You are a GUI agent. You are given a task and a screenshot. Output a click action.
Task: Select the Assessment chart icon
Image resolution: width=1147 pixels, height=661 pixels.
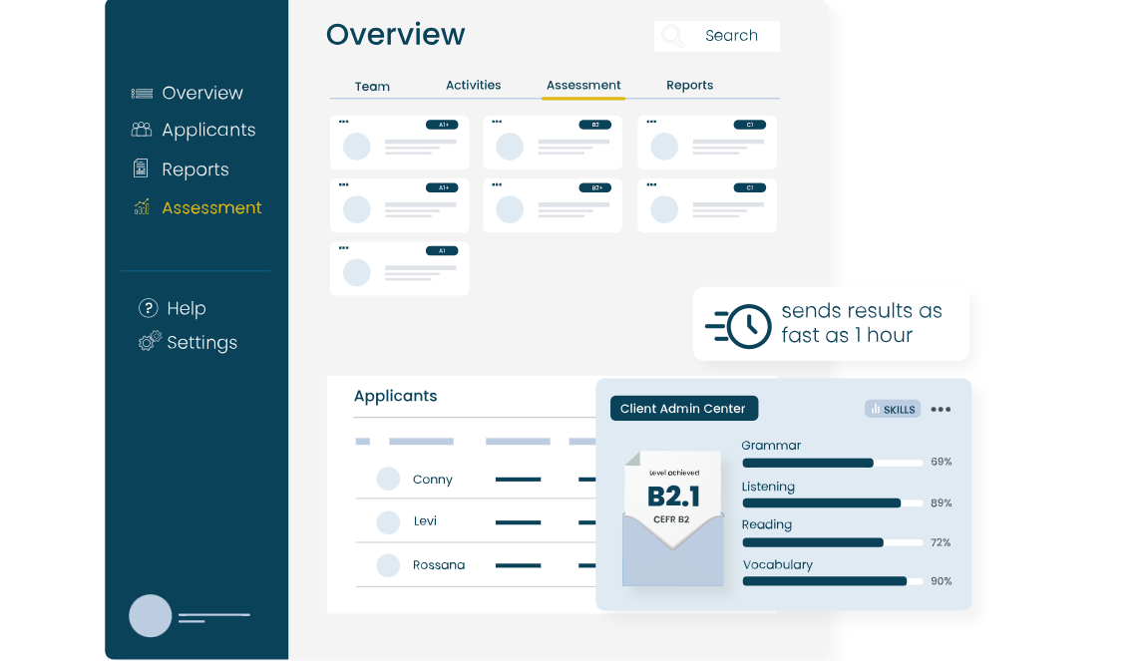pos(142,207)
